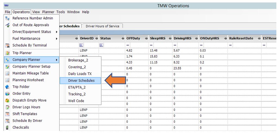
Task: Select the SleepHRS cell showing 15.83
Action: point(161,57)
